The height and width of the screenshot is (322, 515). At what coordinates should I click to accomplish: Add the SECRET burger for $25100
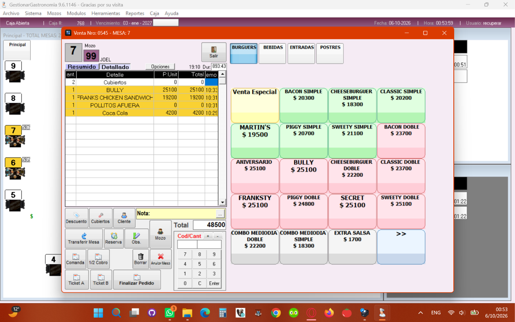pyautogui.click(x=352, y=212)
